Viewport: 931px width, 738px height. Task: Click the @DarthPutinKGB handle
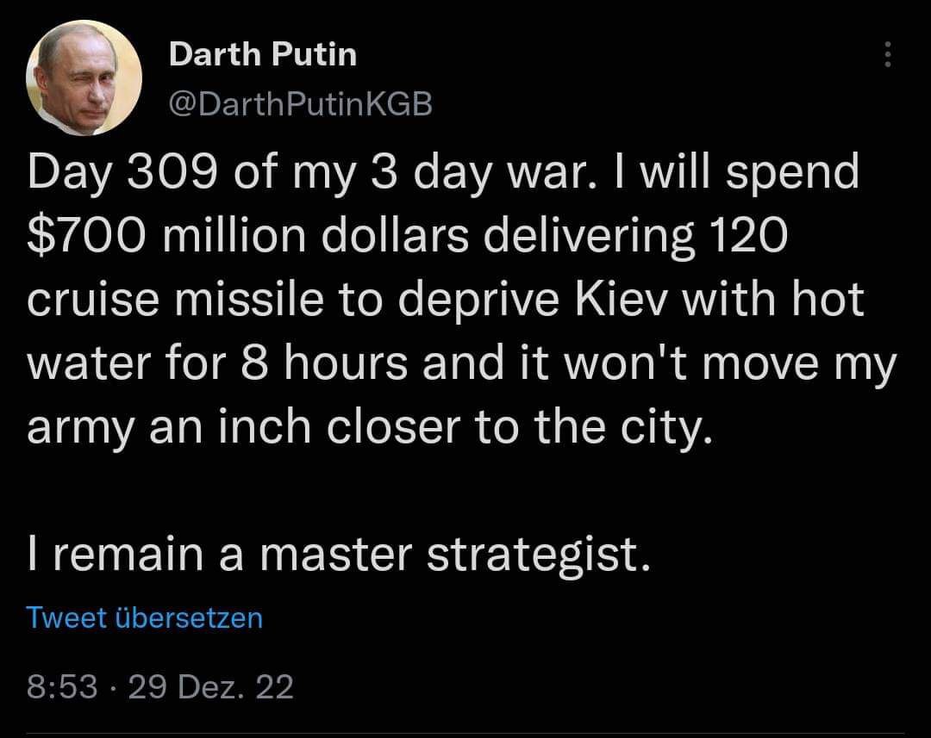(301, 105)
